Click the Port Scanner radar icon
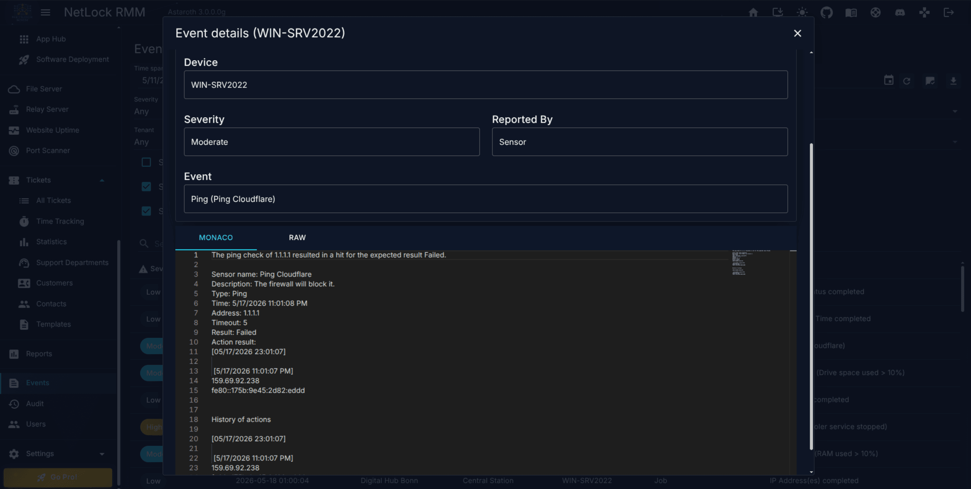The width and height of the screenshot is (971, 489). [x=14, y=150]
